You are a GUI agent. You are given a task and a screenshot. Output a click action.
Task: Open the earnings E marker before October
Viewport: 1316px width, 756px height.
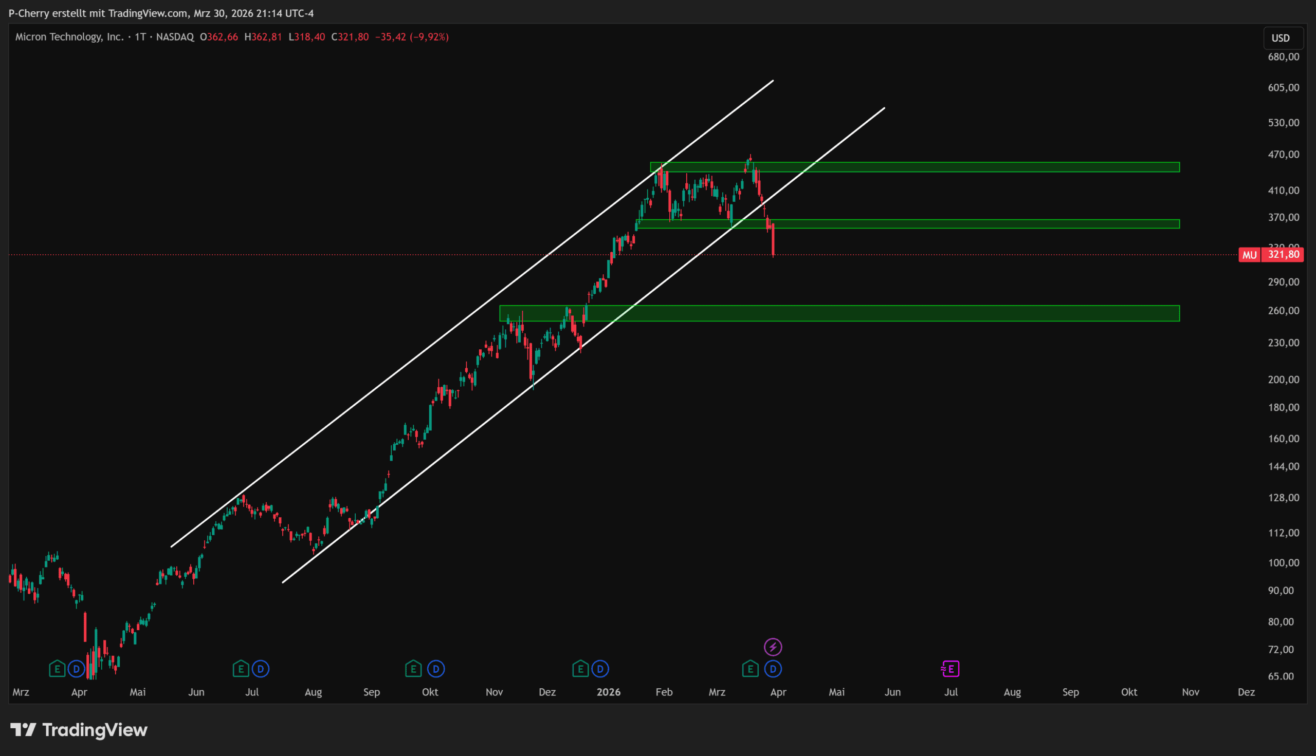click(x=413, y=669)
